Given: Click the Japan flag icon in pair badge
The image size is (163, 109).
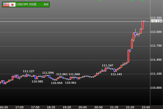Looking at the screenshot, I should 12,5.
